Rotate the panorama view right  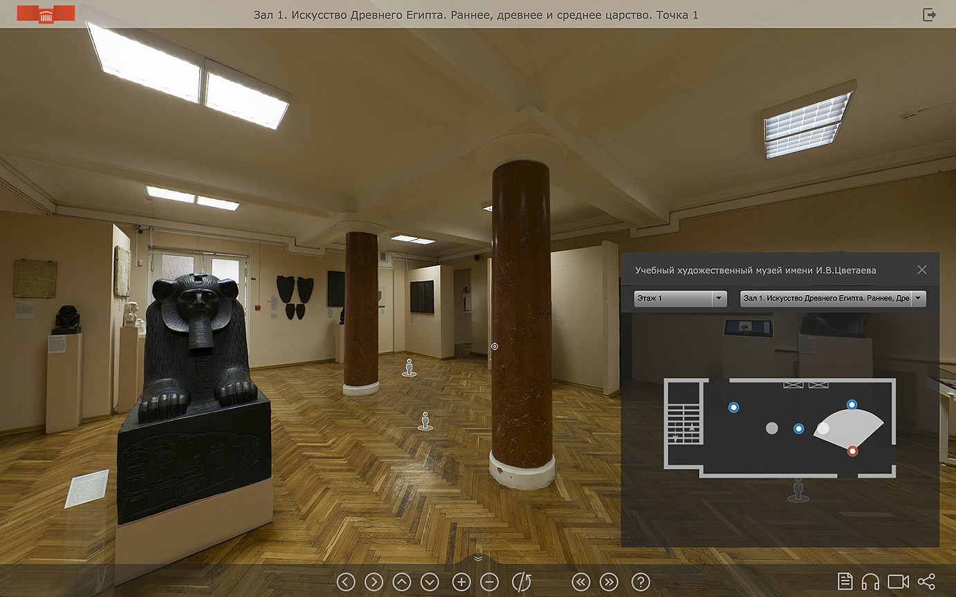click(374, 582)
